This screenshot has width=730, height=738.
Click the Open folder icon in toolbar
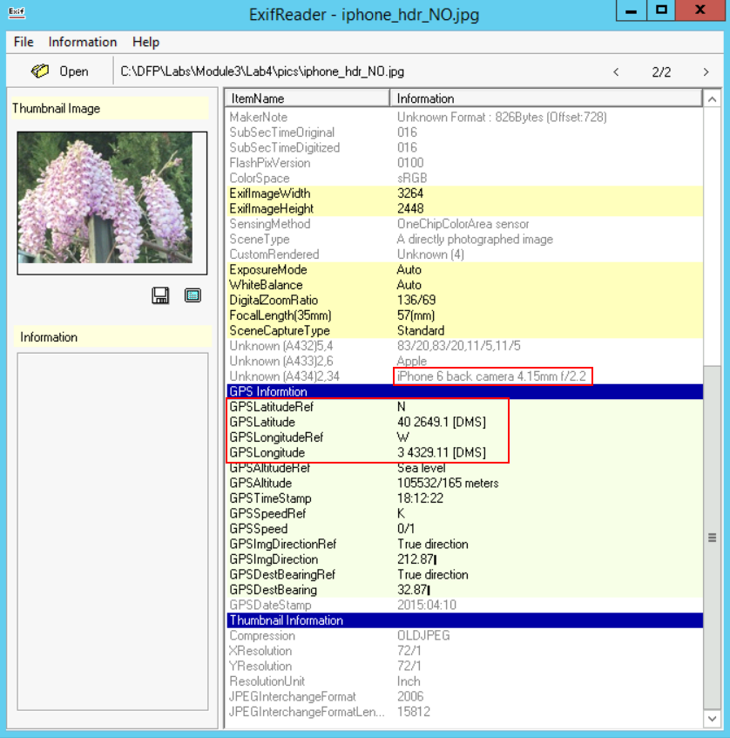tap(41, 71)
